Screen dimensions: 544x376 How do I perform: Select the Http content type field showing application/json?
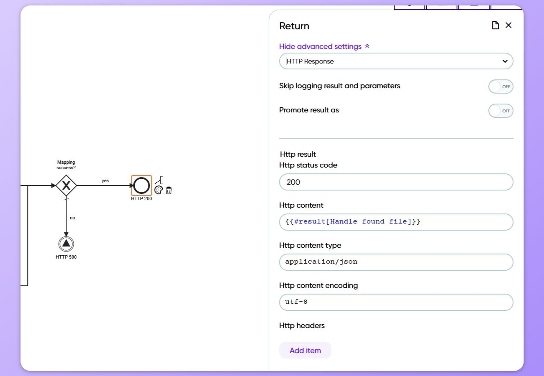[396, 262]
